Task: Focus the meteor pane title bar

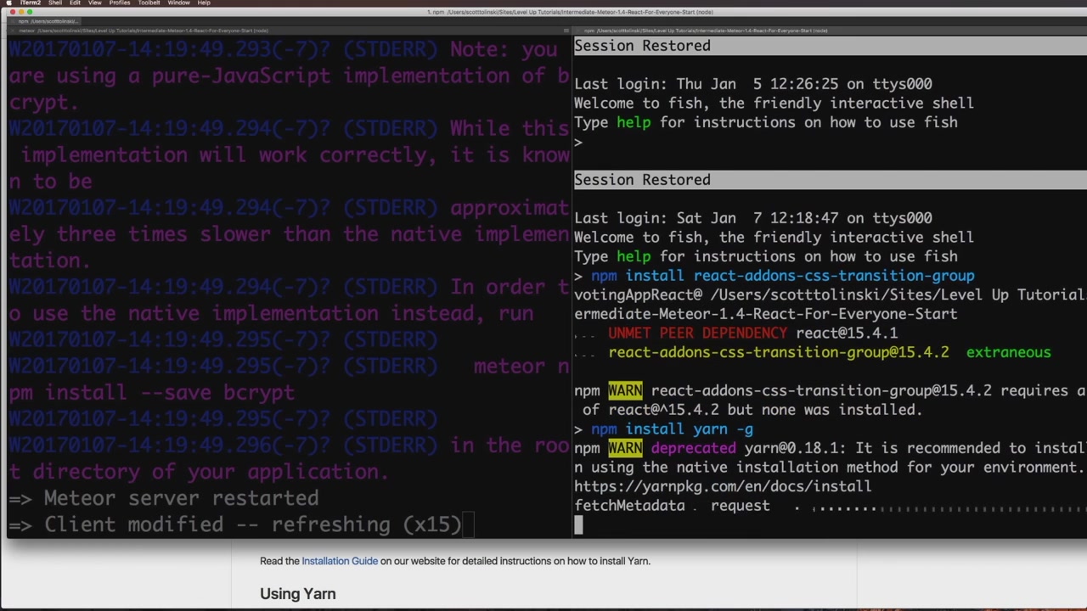Action: click(289, 31)
